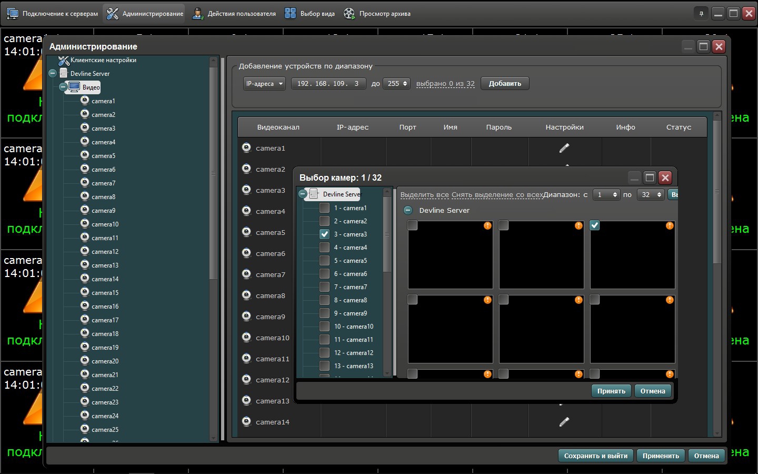Open Просмотр архива menu

(x=377, y=14)
